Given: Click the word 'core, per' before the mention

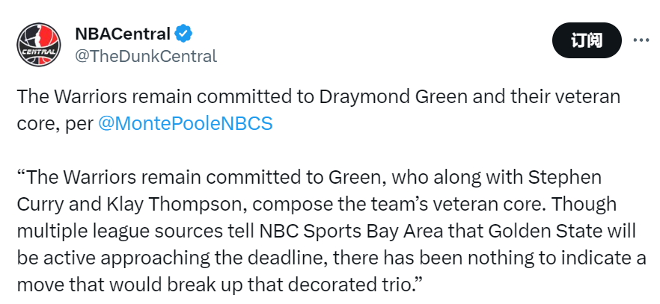Looking at the screenshot, I should click(55, 124).
